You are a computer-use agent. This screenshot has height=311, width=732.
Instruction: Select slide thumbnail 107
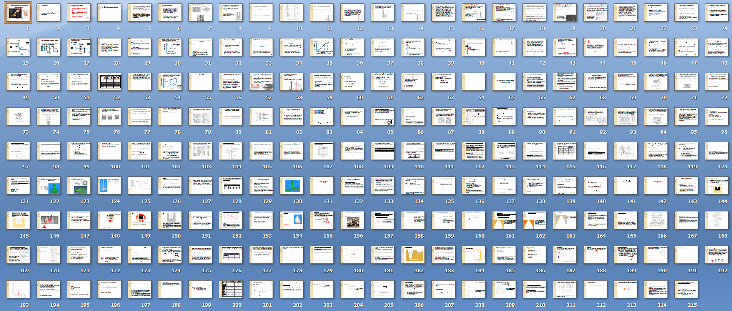[322, 151]
